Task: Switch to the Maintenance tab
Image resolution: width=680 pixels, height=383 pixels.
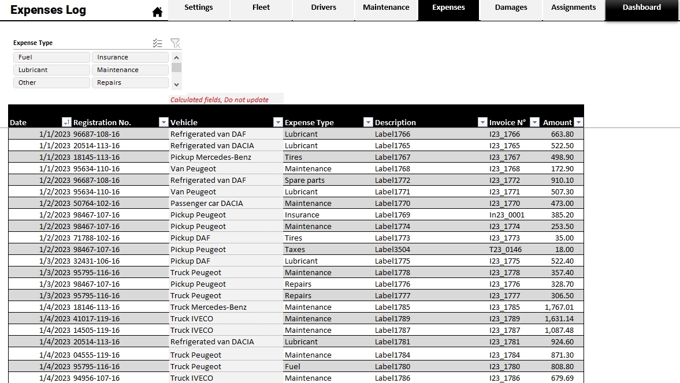Action: [x=386, y=10]
